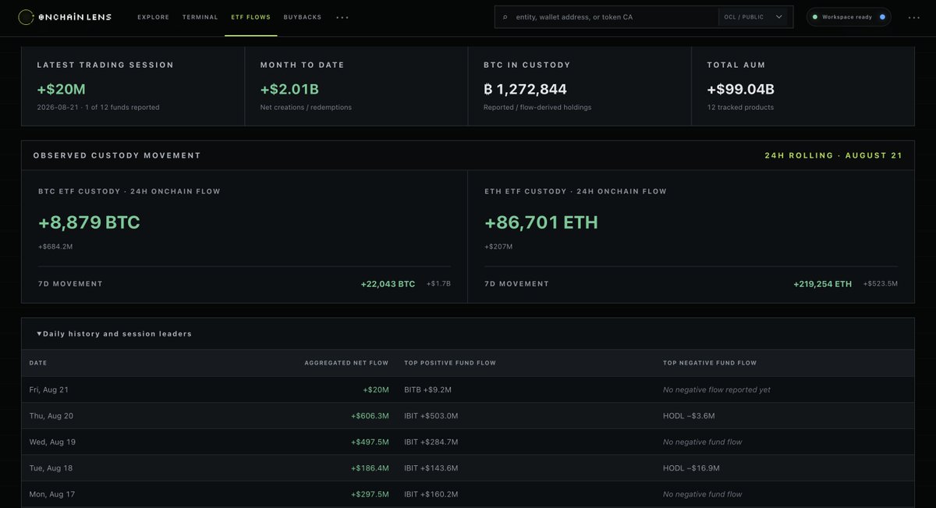The image size is (936, 508).
Task: Click the +$186.4M net flow value
Action: (x=370, y=468)
